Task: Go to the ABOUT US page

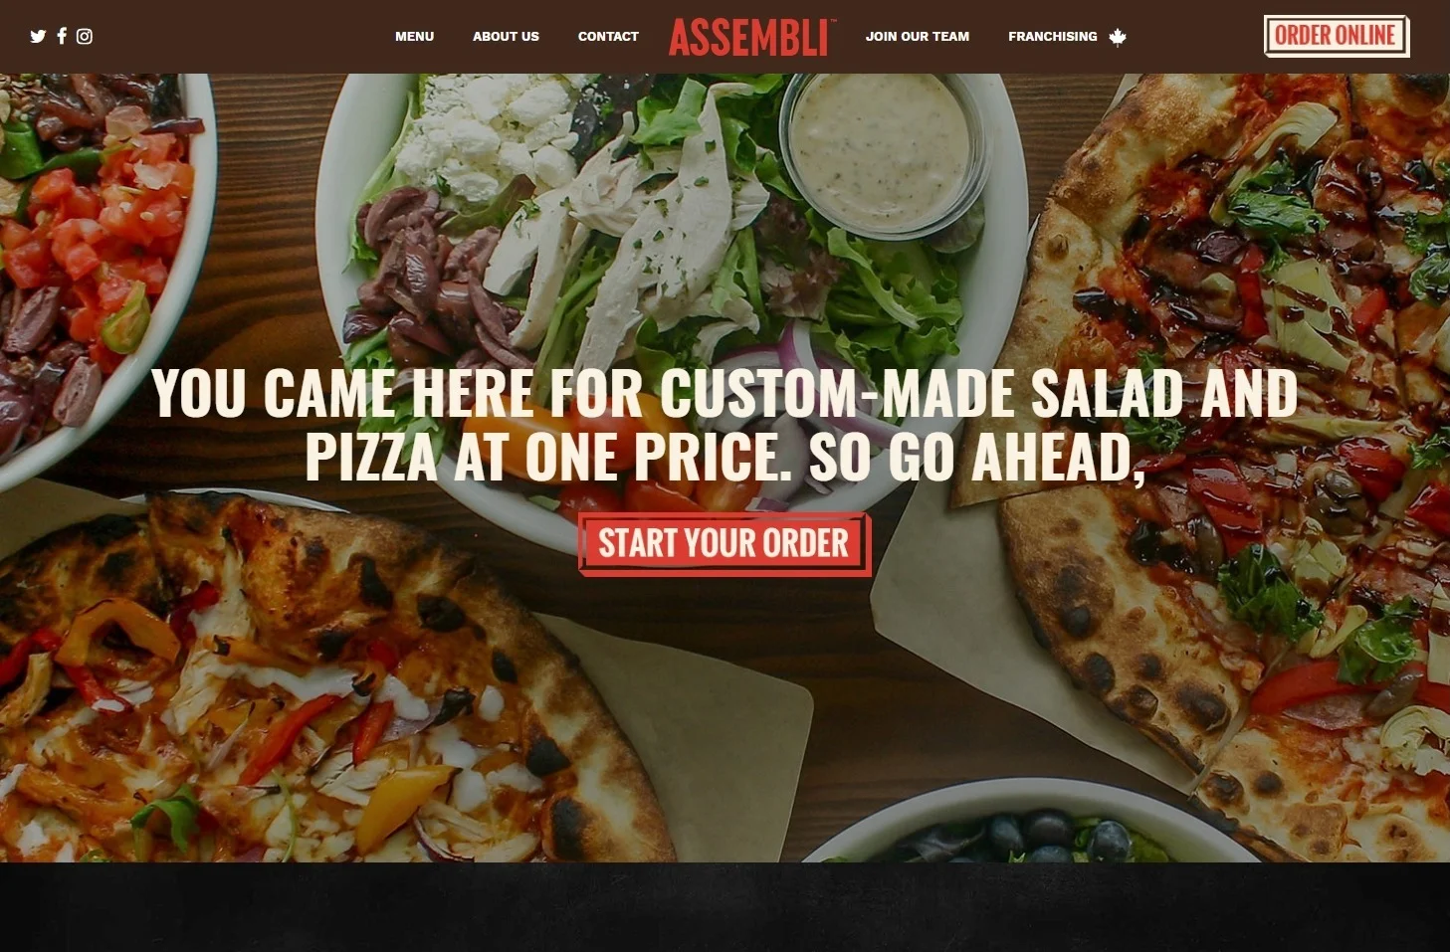Action: point(506,37)
